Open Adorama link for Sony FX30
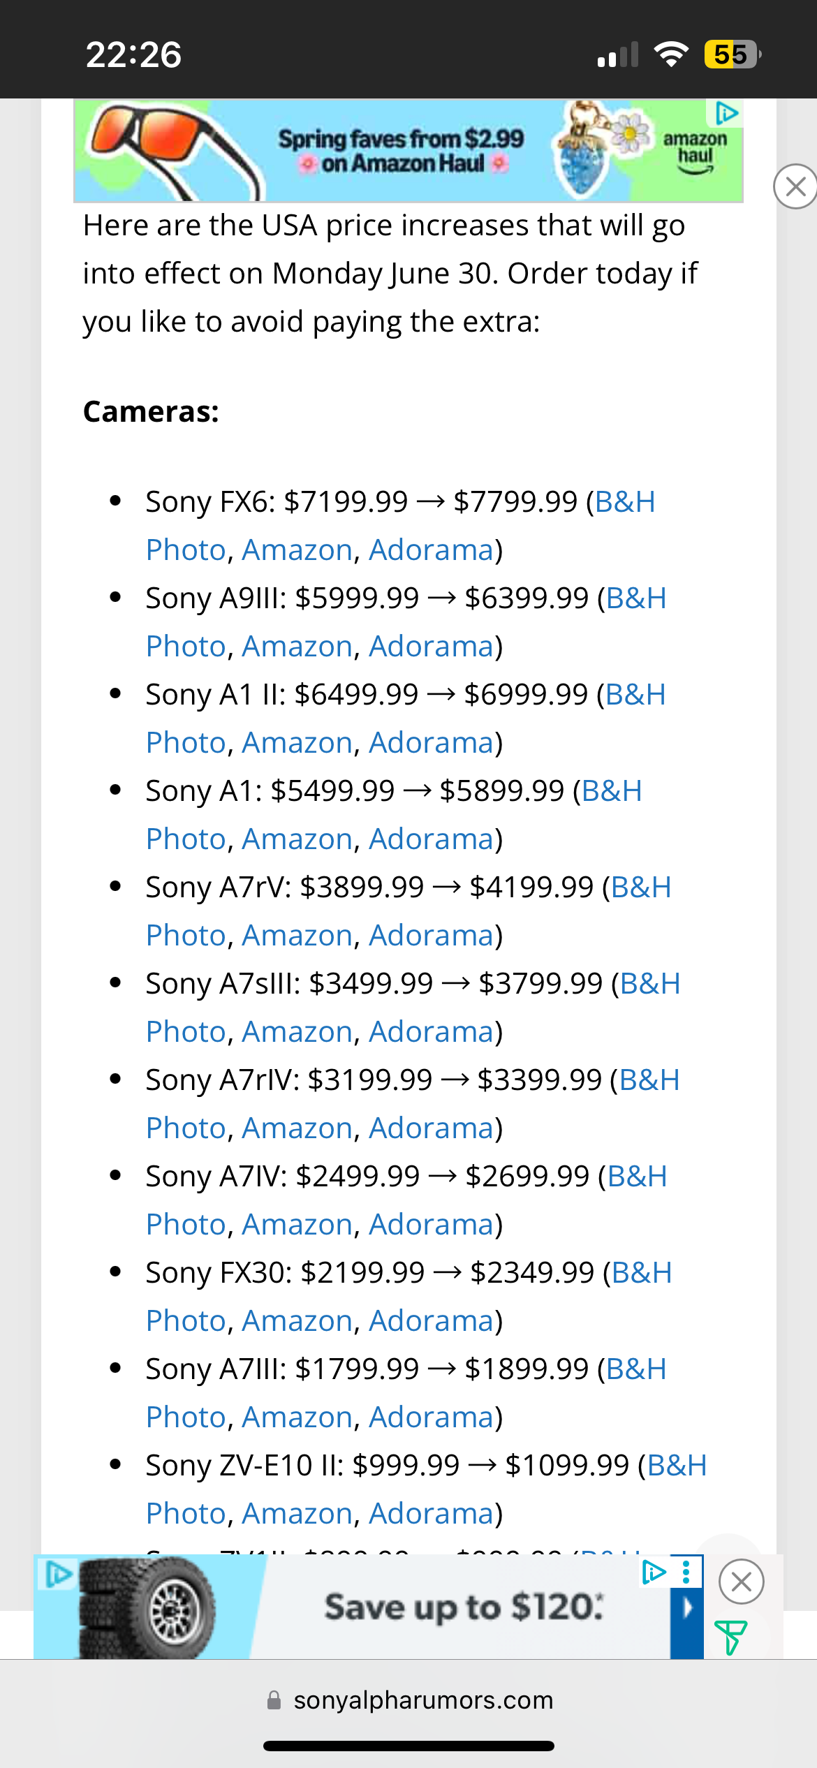 click(431, 1321)
